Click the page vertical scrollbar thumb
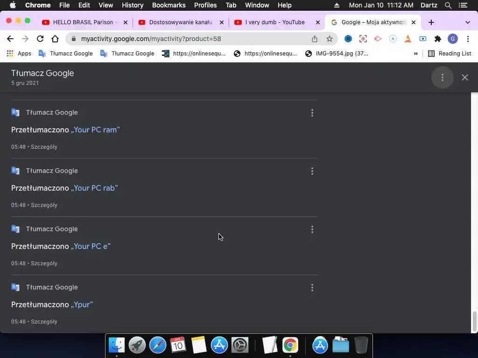 click(x=474, y=322)
